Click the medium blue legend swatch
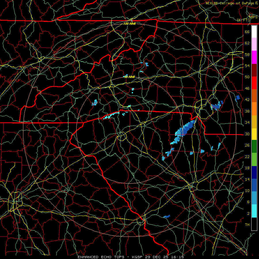259x259 pixels. pyautogui.click(x=254, y=185)
